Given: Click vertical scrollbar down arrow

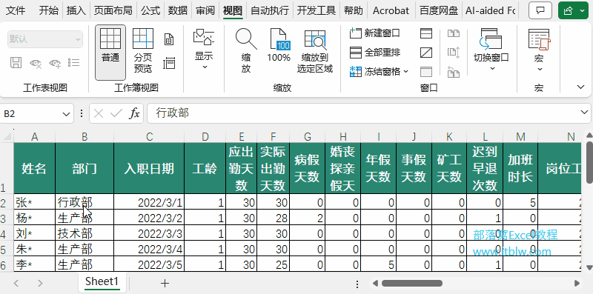Looking at the screenshot, I should (589, 267).
